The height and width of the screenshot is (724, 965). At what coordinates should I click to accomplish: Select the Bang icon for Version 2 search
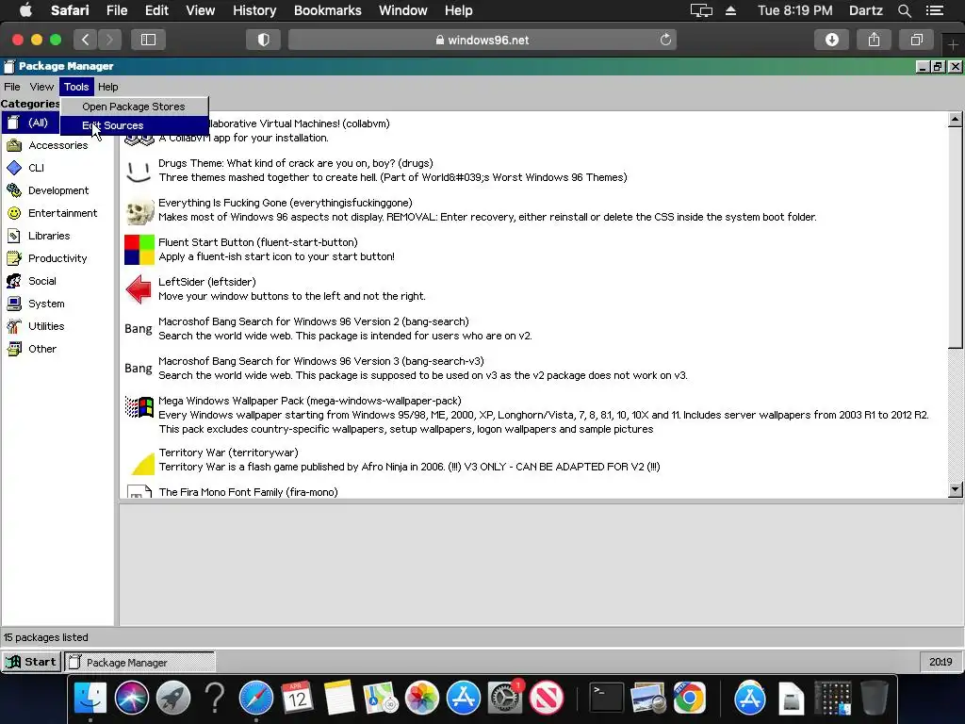click(138, 329)
